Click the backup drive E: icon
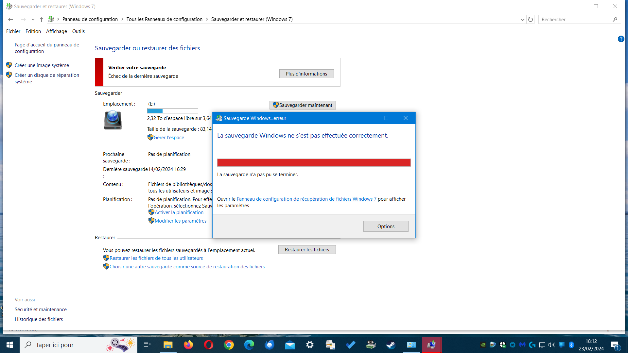Screen dimensions: 628x353 tap(113, 120)
